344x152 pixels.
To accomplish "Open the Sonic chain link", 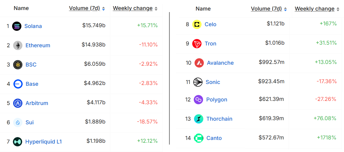I will coord(213,82).
